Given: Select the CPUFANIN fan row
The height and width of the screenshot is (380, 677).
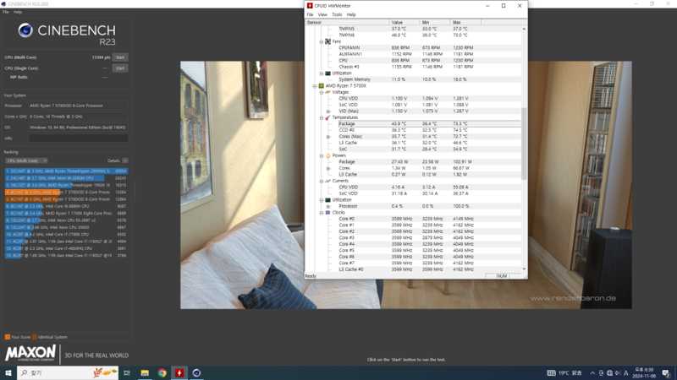Looking at the screenshot, I should (430, 48).
